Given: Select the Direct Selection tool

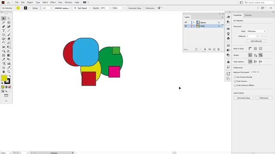Looking at the screenshot, I should (x=9, y=18).
